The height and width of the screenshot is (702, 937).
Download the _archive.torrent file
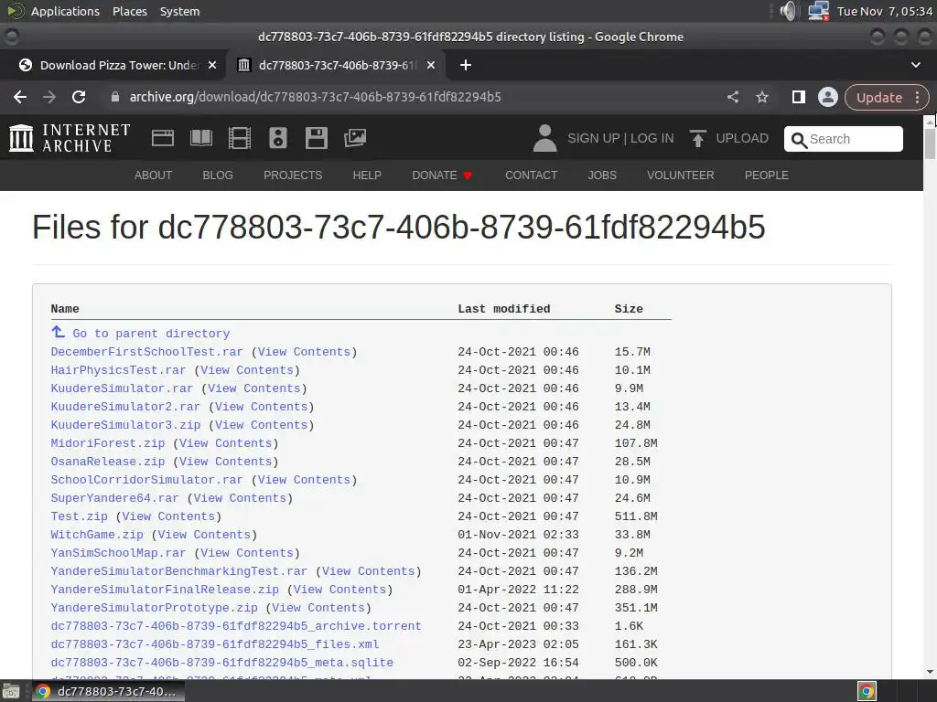tap(236, 626)
